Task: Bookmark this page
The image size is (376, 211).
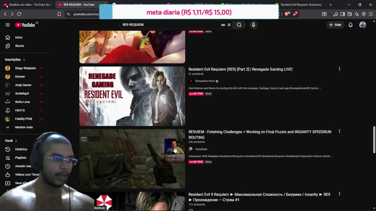Action: click(x=59, y=14)
